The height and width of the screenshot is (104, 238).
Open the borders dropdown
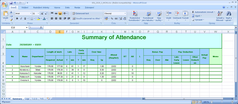click(35, 19)
